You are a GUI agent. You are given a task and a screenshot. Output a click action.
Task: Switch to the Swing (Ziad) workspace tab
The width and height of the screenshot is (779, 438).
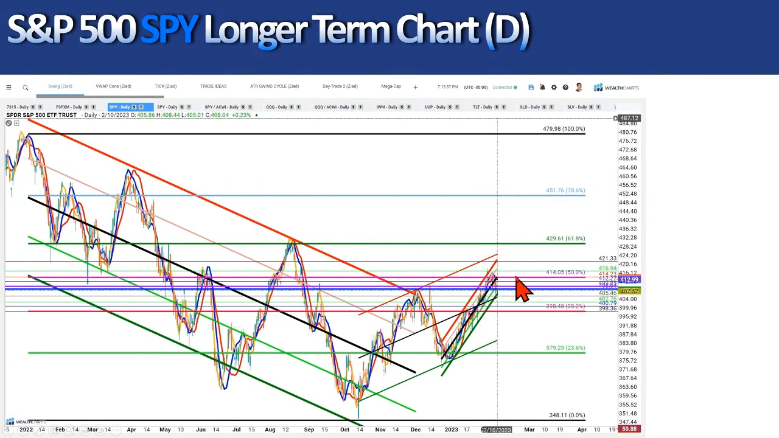(x=60, y=86)
